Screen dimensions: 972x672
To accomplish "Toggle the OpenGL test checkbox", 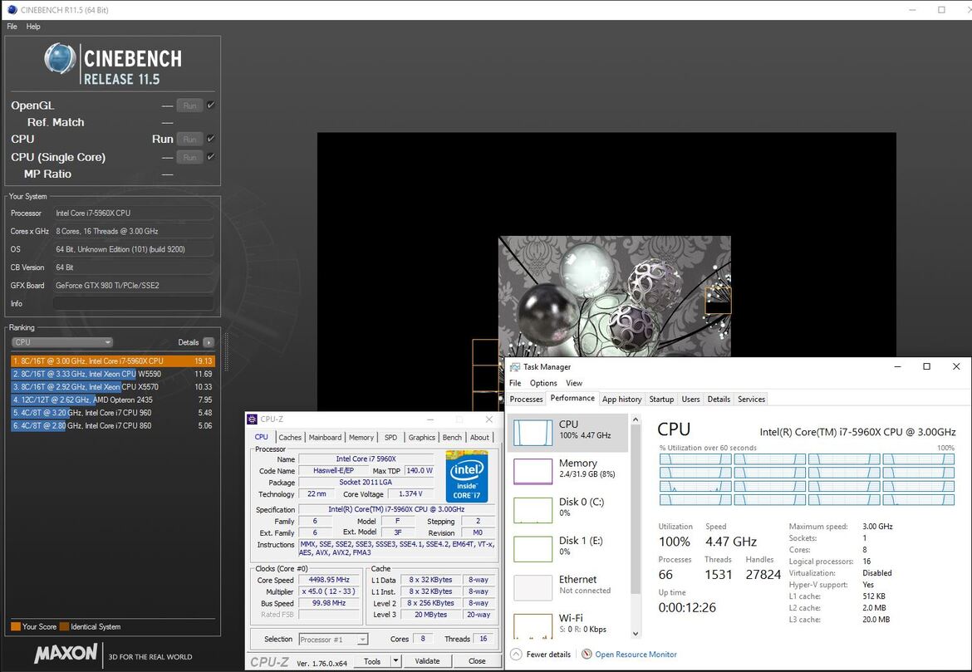I will point(211,105).
